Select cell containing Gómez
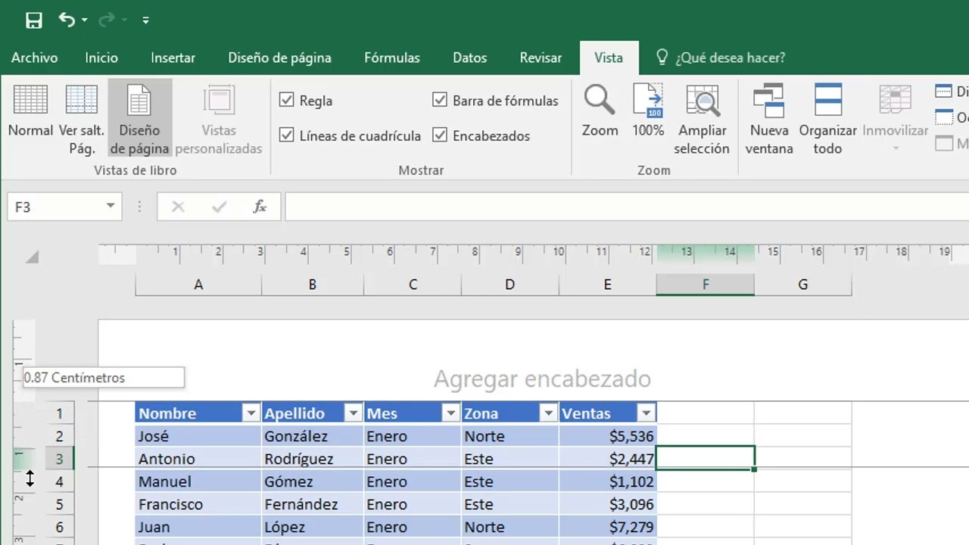This screenshot has width=969, height=545. [312, 481]
